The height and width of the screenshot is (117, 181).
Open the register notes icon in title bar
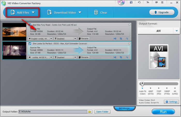click(x=162, y=2)
